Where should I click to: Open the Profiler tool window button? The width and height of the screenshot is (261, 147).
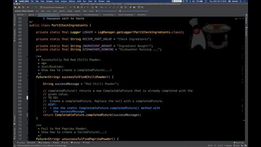pos(31,143)
